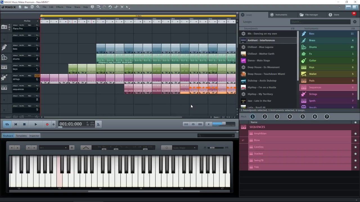
Task: Open the help book icon in the toolbar
Action: 92,7
